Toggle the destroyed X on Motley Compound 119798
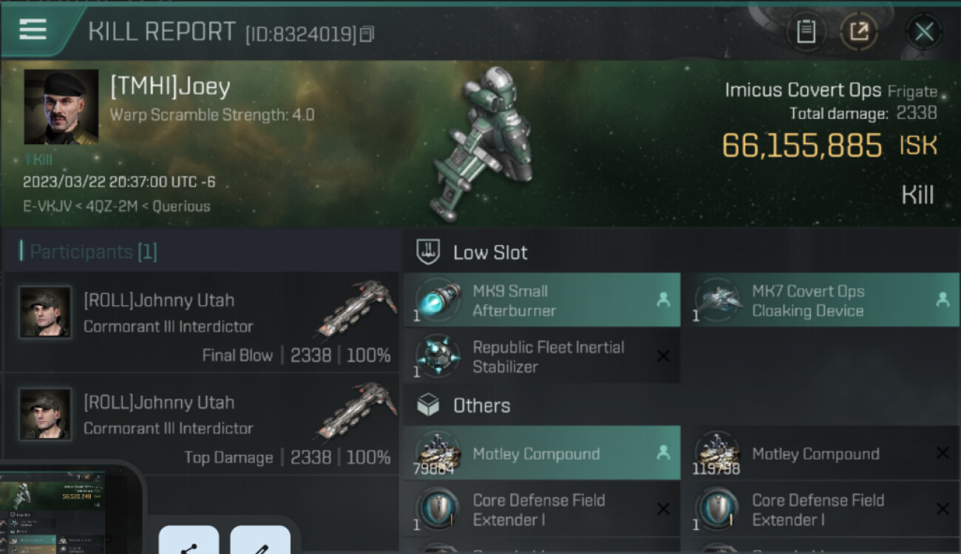The height and width of the screenshot is (554, 961). pyautogui.click(x=943, y=454)
